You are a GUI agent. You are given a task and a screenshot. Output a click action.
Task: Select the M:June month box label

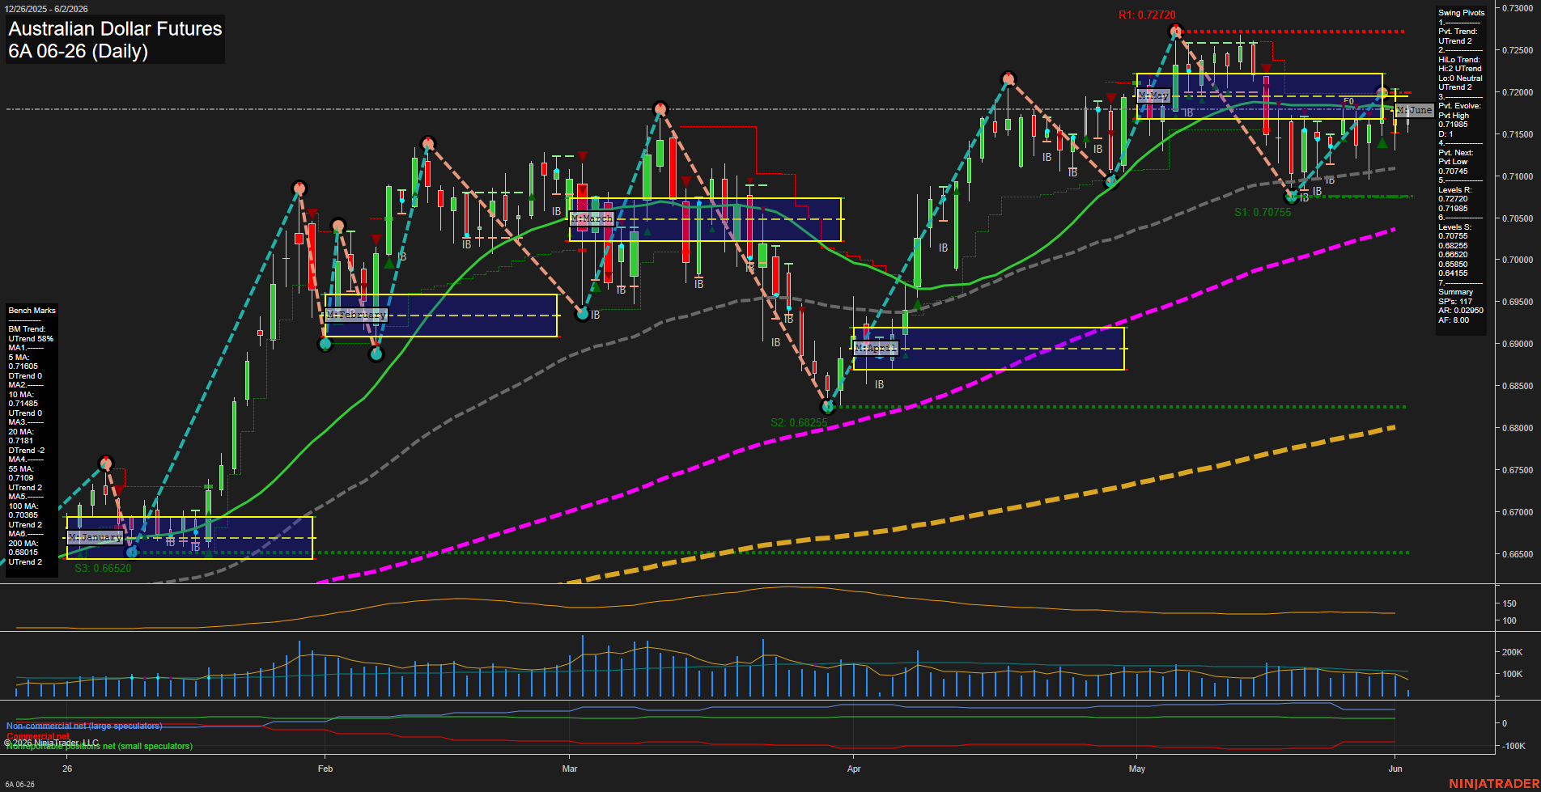pyautogui.click(x=1415, y=110)
